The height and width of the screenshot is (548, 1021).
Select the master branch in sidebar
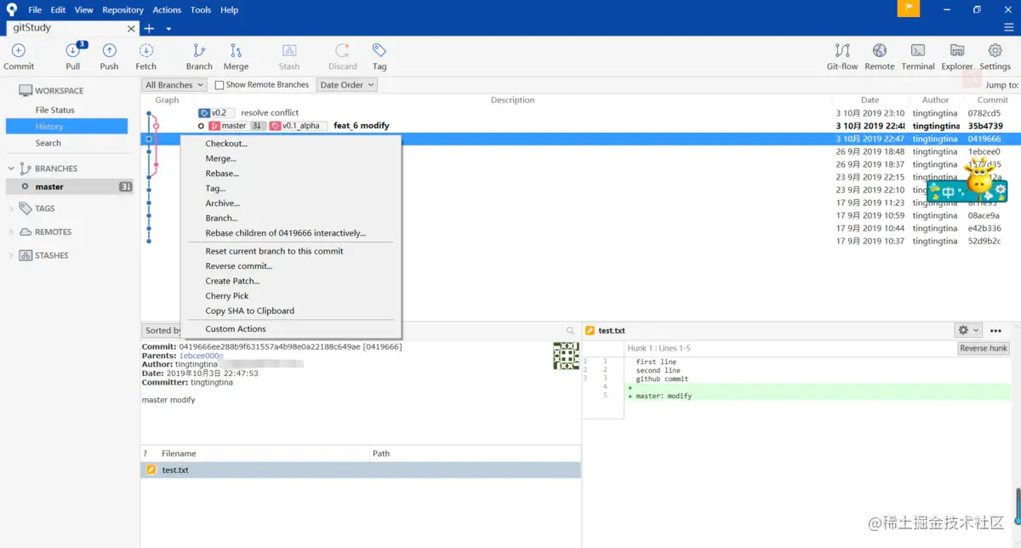70,186
